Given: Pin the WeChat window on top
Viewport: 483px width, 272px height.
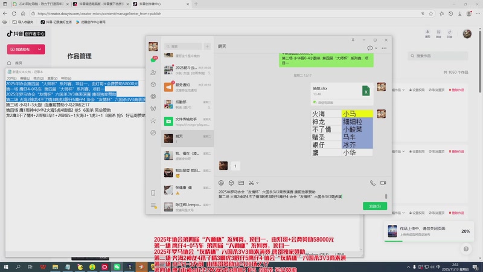Looking at the screenshot, I should coord(353,40).
